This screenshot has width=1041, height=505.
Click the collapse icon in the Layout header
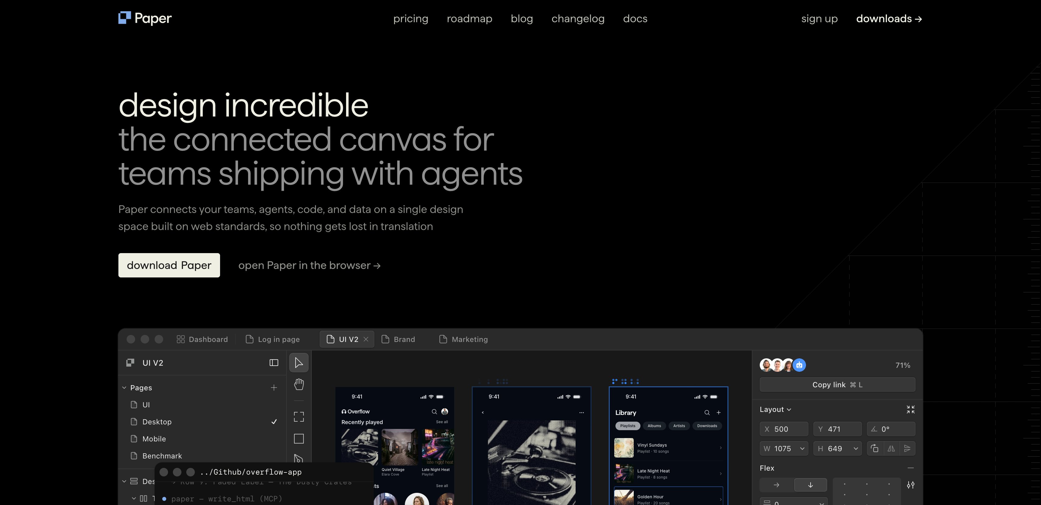[910, 410]
